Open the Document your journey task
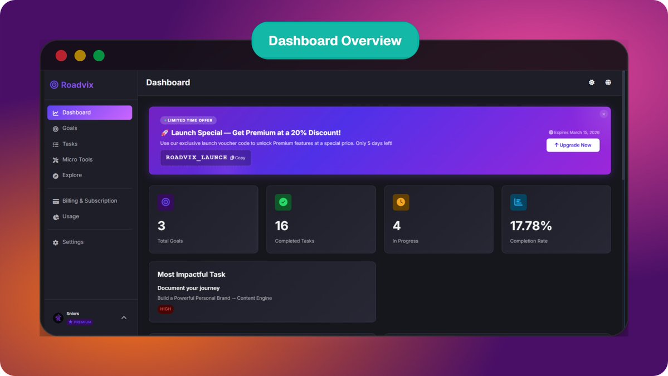The height and width of the screenshot is (376, 668). pos(189,289)
